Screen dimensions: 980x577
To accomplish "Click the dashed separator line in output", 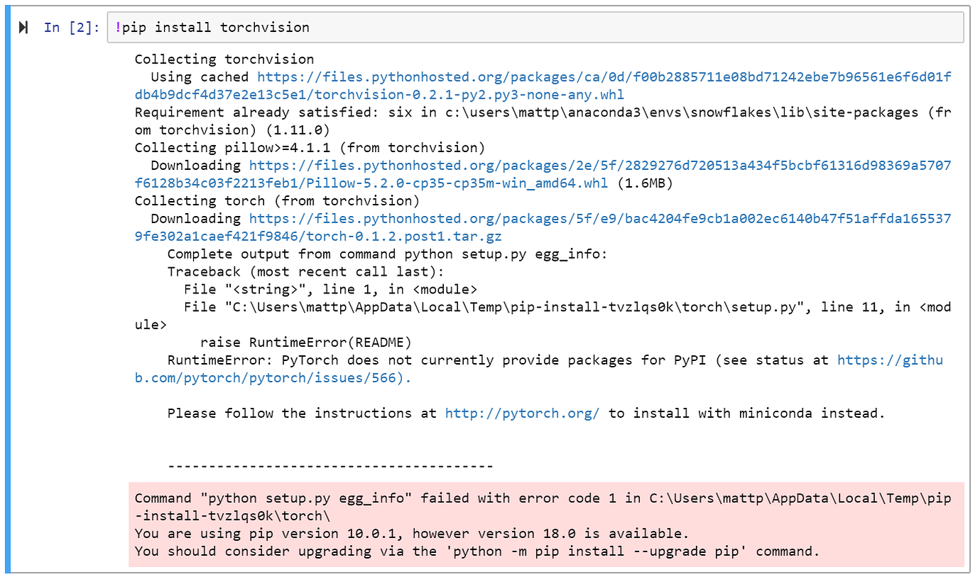I will [x=330, y=465].
